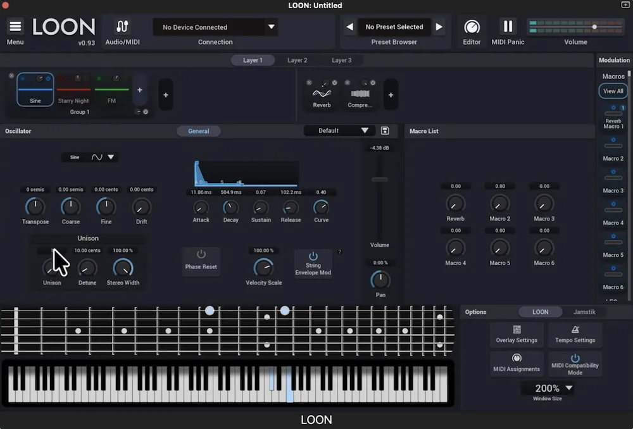Viewport: 633px width, 429px height.
Task: Go to next preset arrow
Action: click(439, 27)
